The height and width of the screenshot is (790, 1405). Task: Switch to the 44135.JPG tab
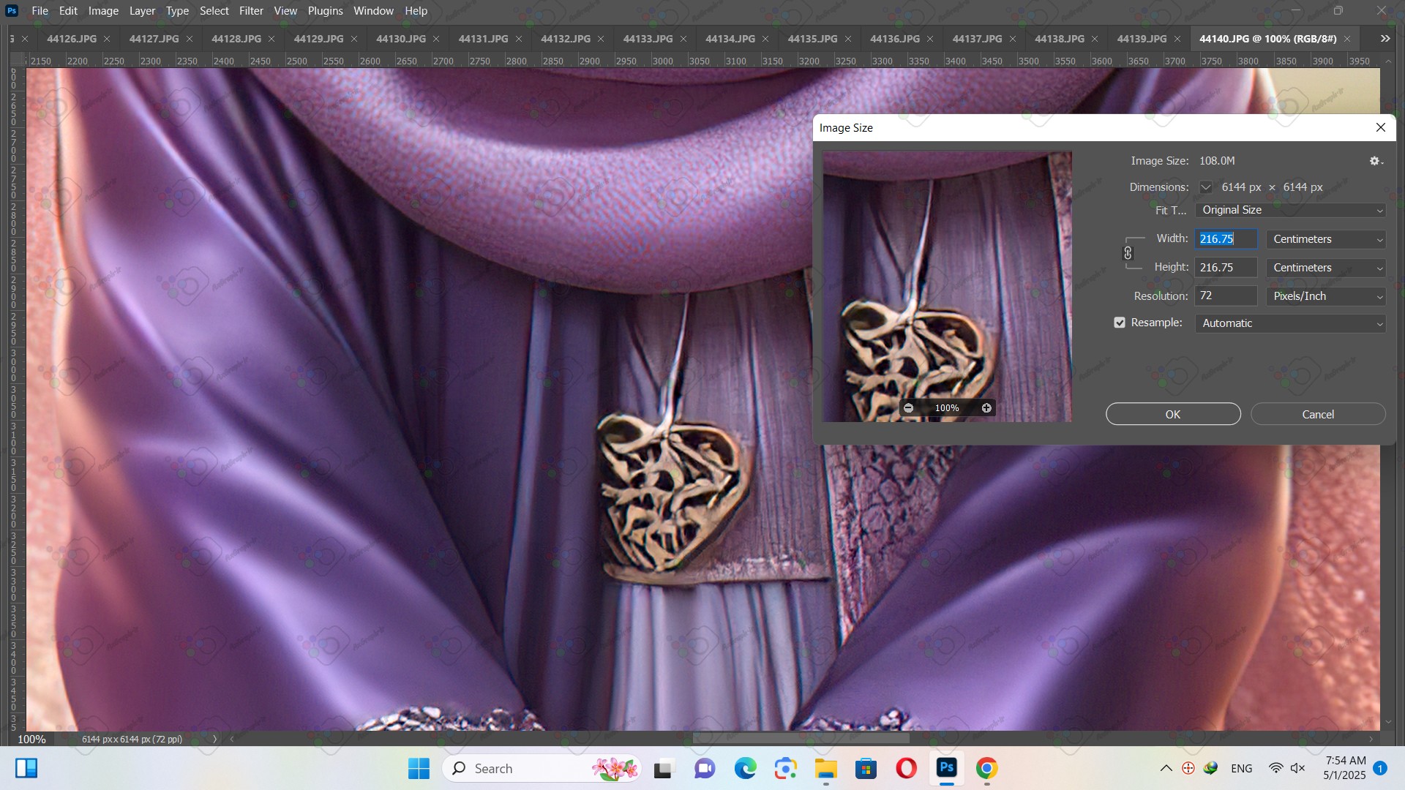(812, 39)
